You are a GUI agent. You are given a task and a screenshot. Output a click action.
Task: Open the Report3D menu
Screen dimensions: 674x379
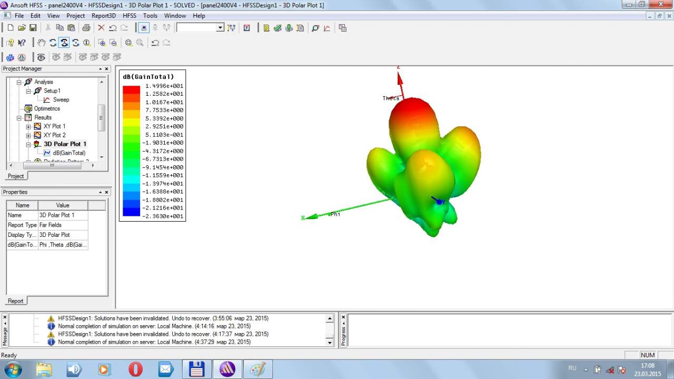coord(104,16)
